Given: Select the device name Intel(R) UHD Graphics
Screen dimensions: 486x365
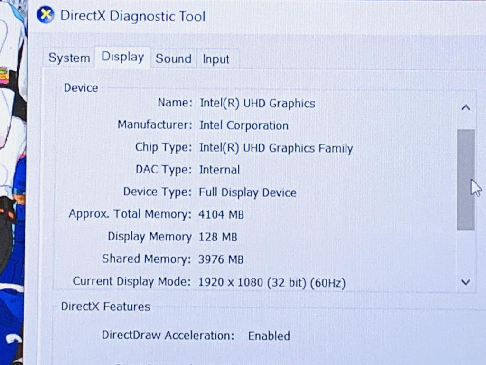Looking at the screenshot, I should tap(257, 103).
